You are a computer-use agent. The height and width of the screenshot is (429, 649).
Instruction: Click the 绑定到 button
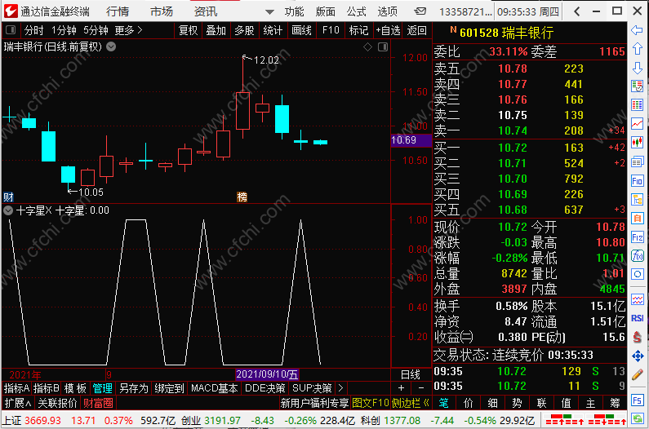tap(169, 388)
